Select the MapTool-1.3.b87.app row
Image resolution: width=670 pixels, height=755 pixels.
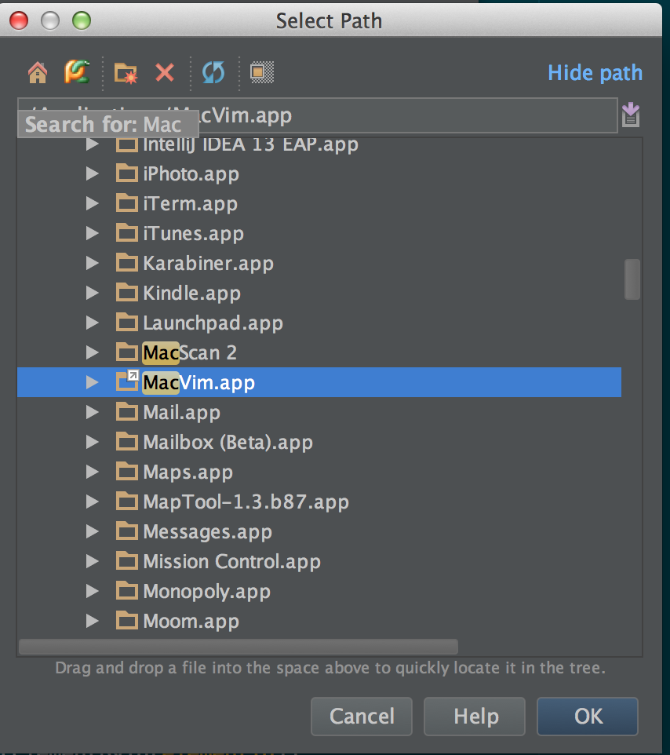(319, 502)
